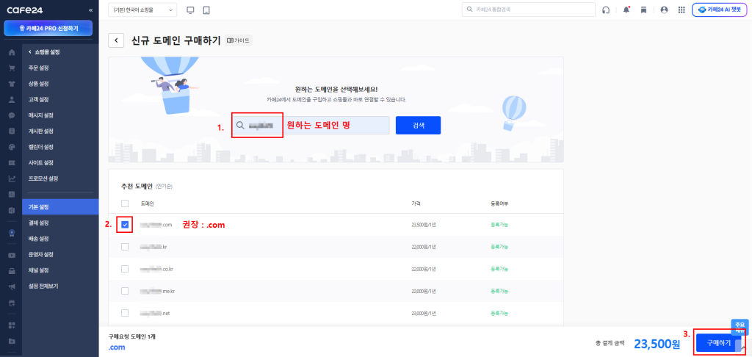Collapse 쇼핑몰 설정 menu back chevron
The height and width of the screenshot is (357, 752).
tap(29, 52)
